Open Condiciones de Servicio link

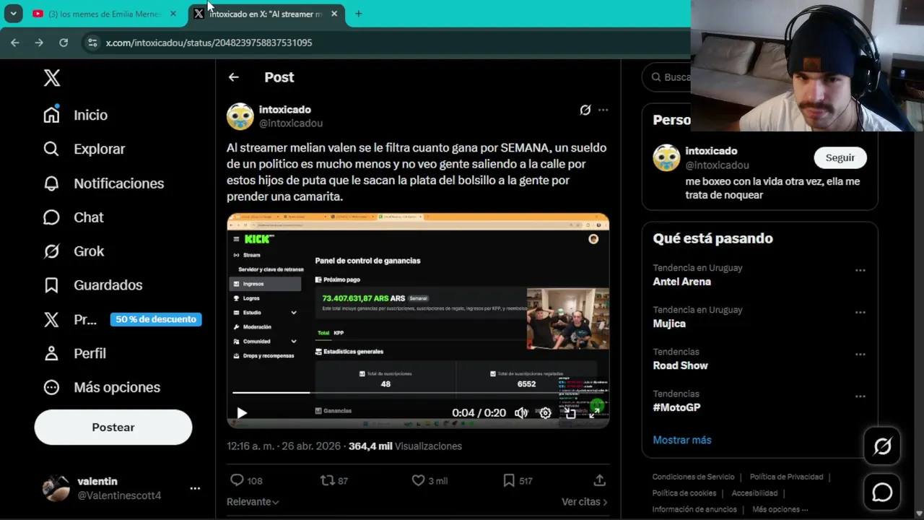(694, 477)
